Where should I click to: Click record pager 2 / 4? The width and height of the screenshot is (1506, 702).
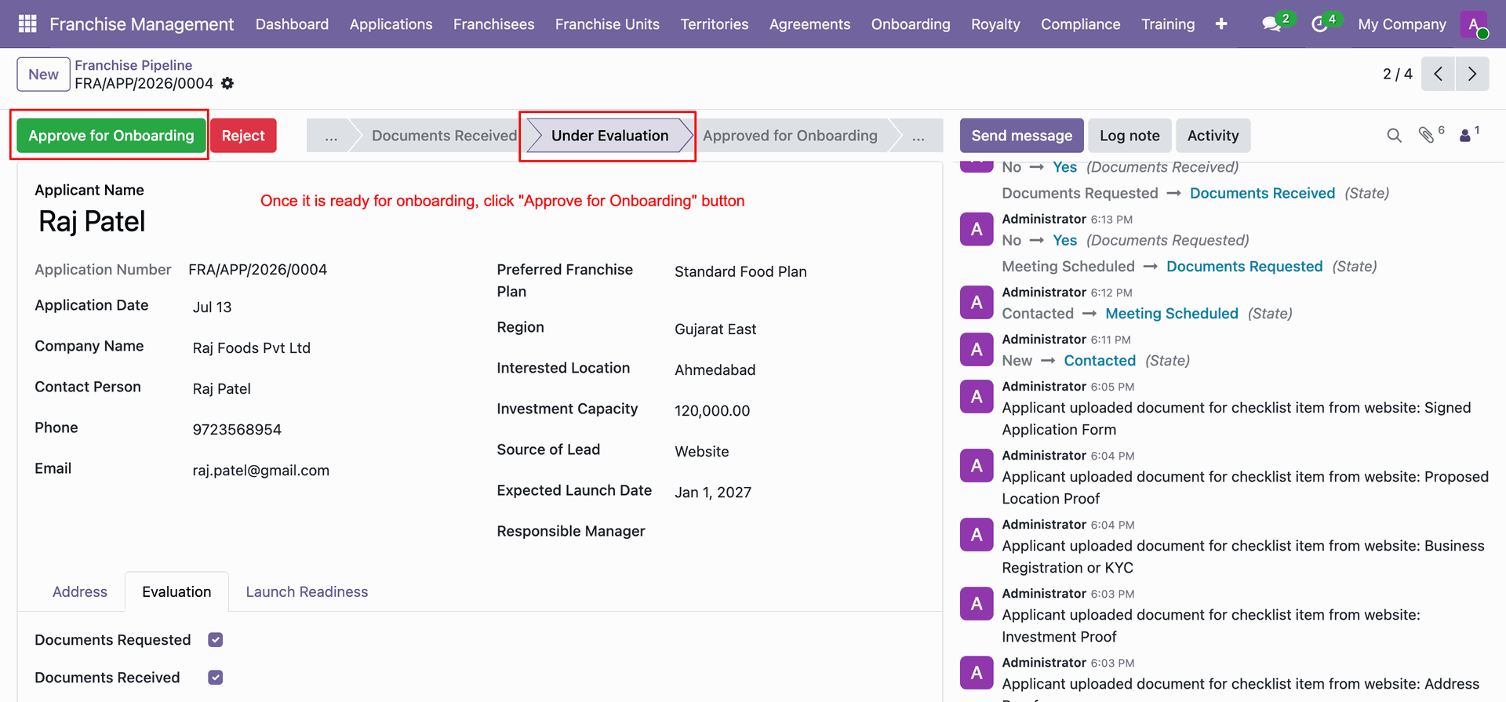click(x=1397, y=74)
